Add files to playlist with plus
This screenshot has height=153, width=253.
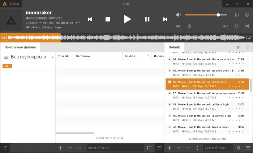169,148
